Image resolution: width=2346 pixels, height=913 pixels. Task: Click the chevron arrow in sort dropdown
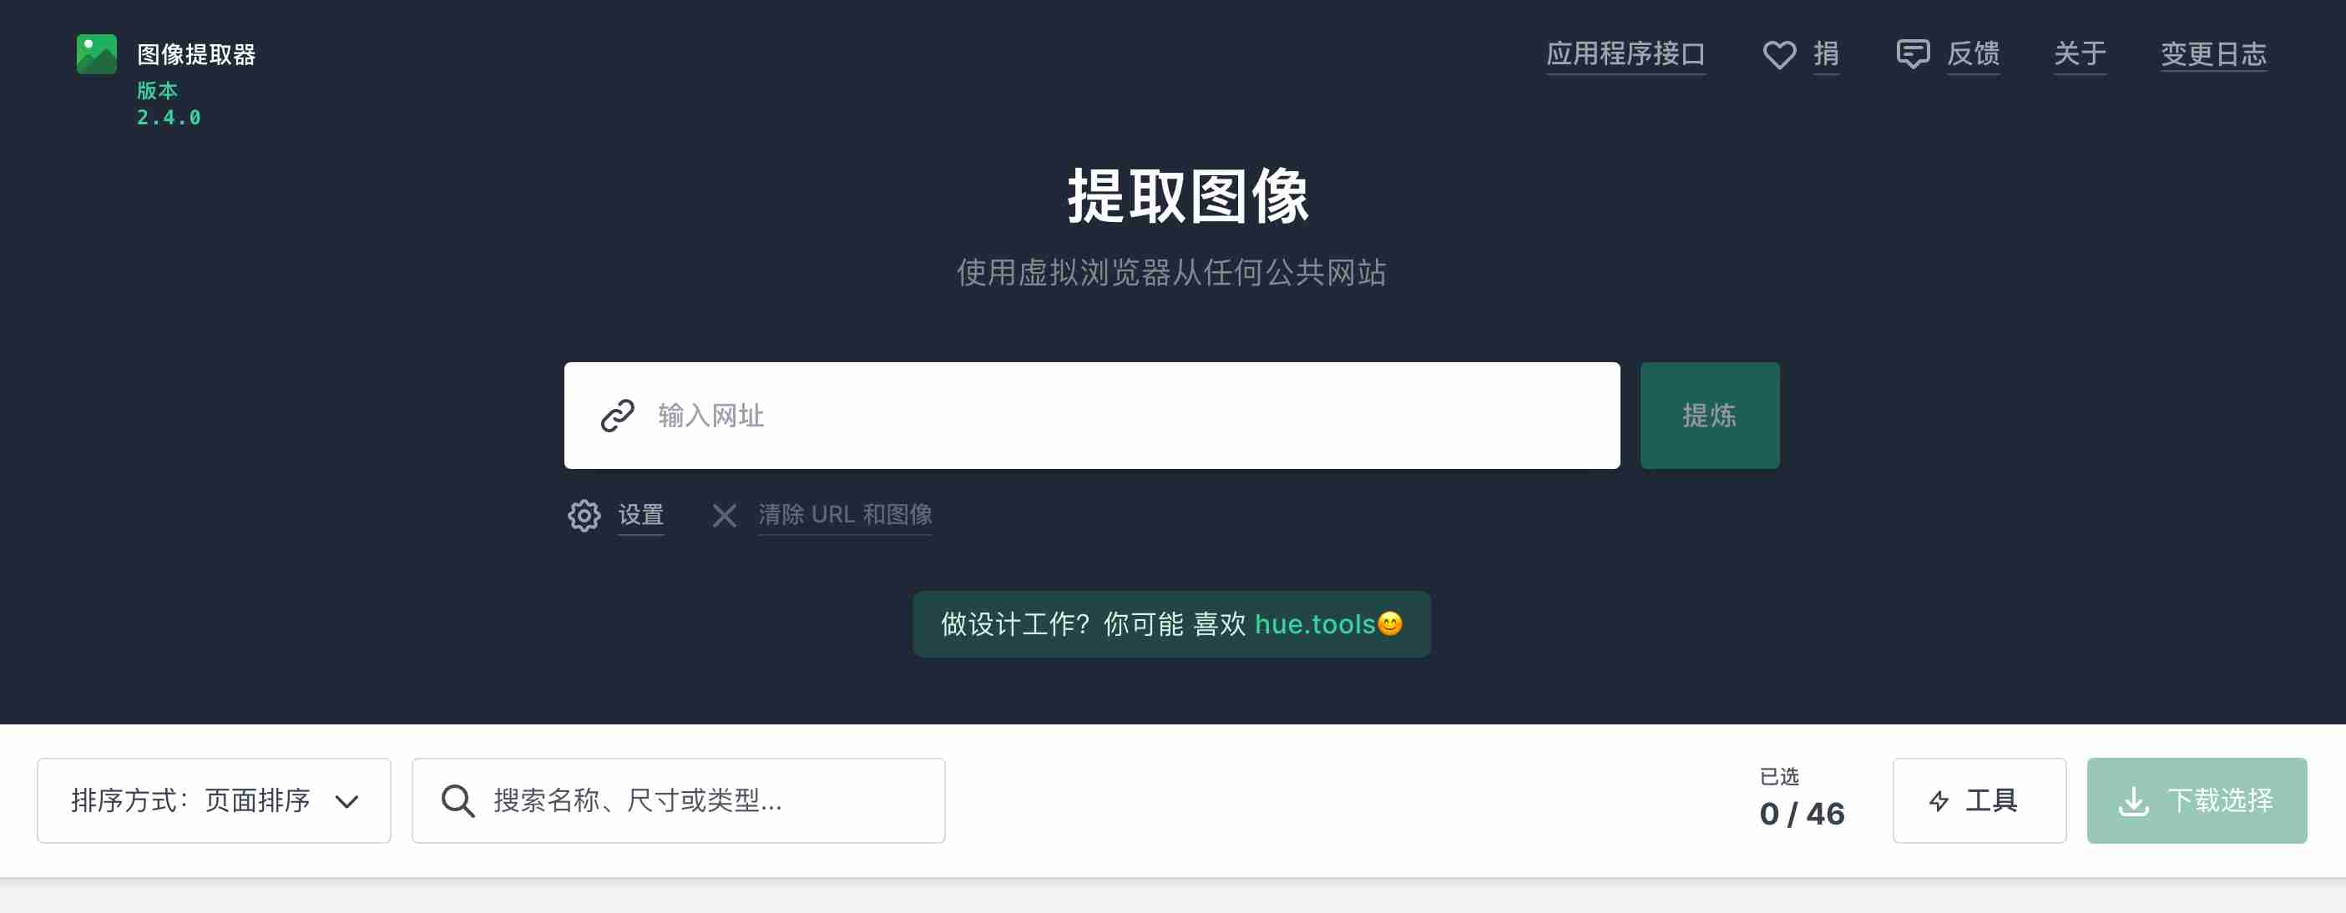click(x=347, y=802)
